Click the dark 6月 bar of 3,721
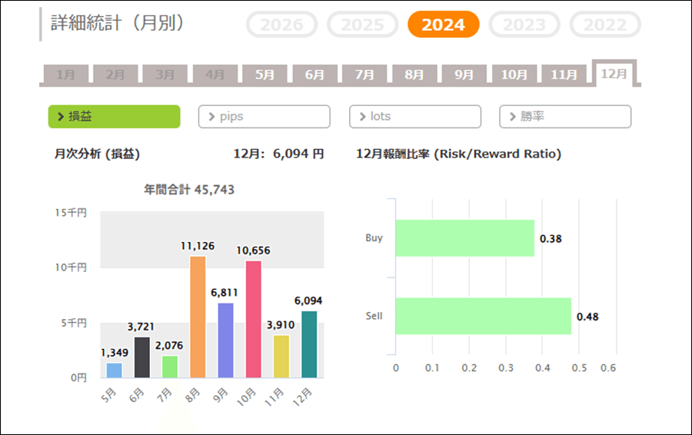This screenshot has height=435, width=692. click(142, 357)
